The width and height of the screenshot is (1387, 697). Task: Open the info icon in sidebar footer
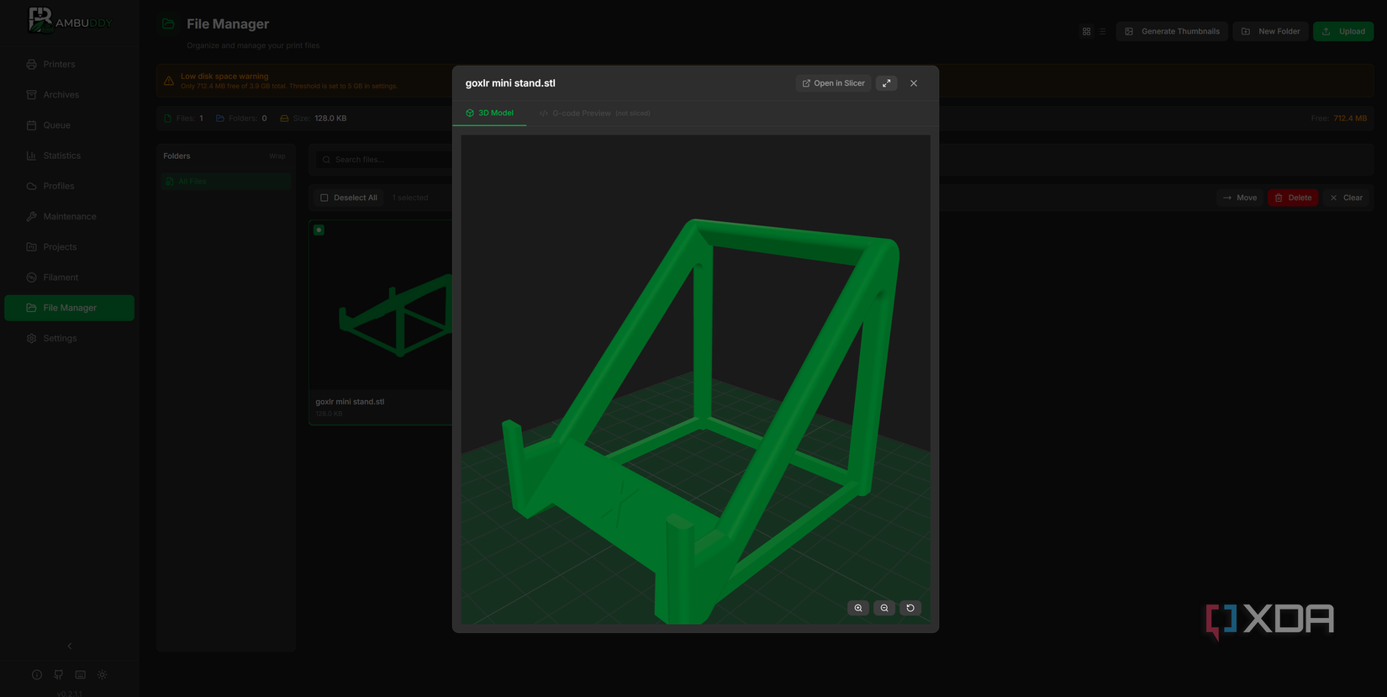tap(37, 674)
